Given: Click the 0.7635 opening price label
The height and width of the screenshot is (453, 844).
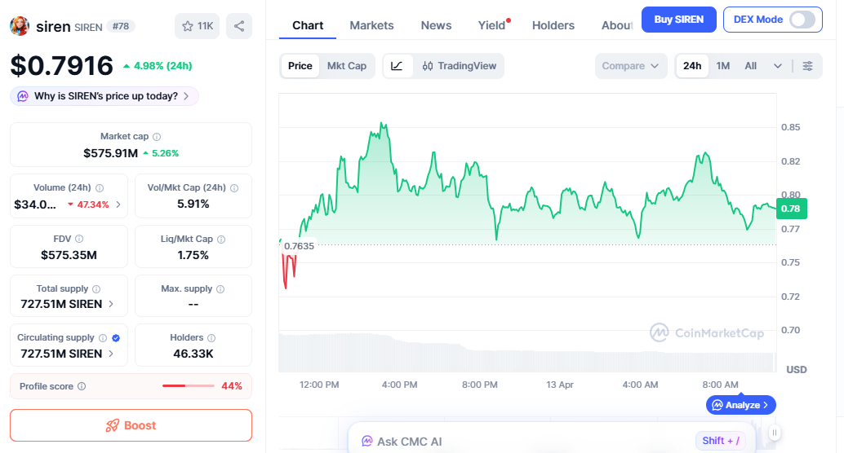Looking at the screenshot, I should click(x=299, y=246).
